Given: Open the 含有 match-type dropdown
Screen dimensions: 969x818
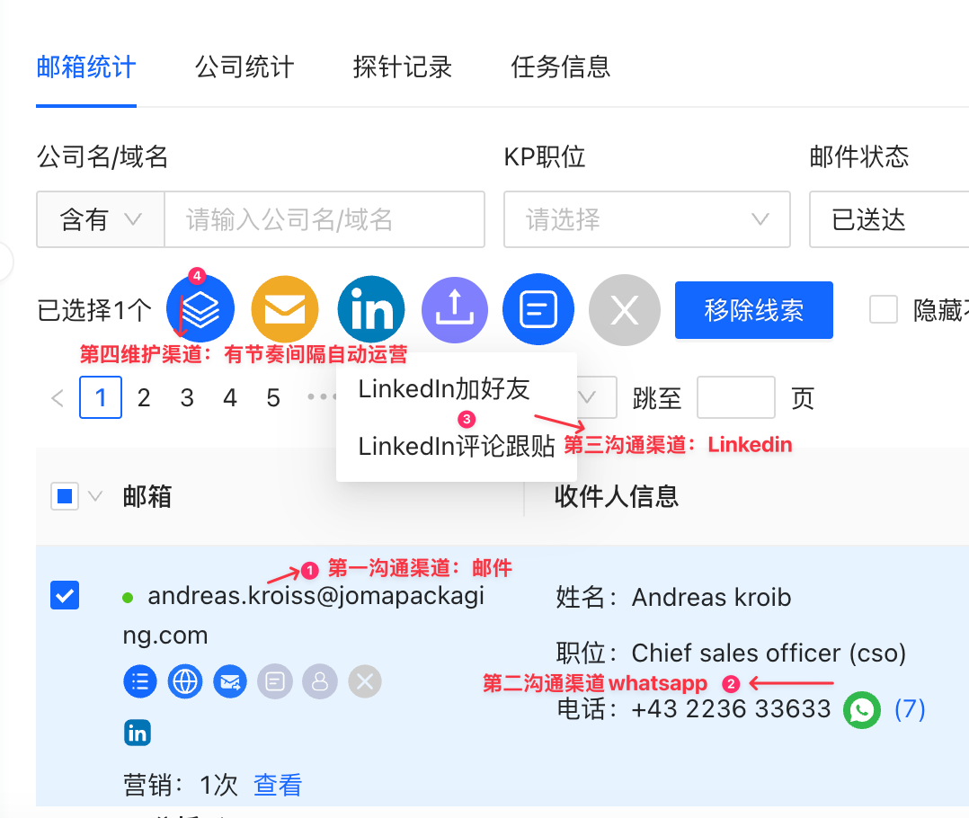Looking at the screenshot, I should coord(100,219).
